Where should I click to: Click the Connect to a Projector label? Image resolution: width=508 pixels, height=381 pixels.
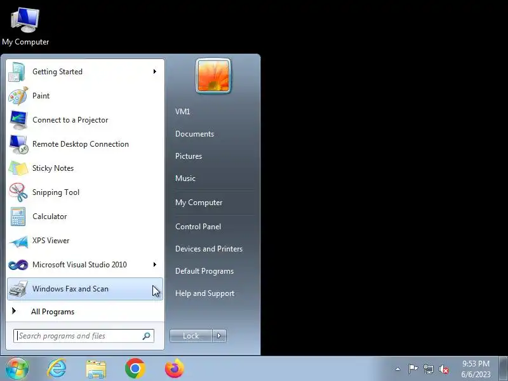point(70,120)
